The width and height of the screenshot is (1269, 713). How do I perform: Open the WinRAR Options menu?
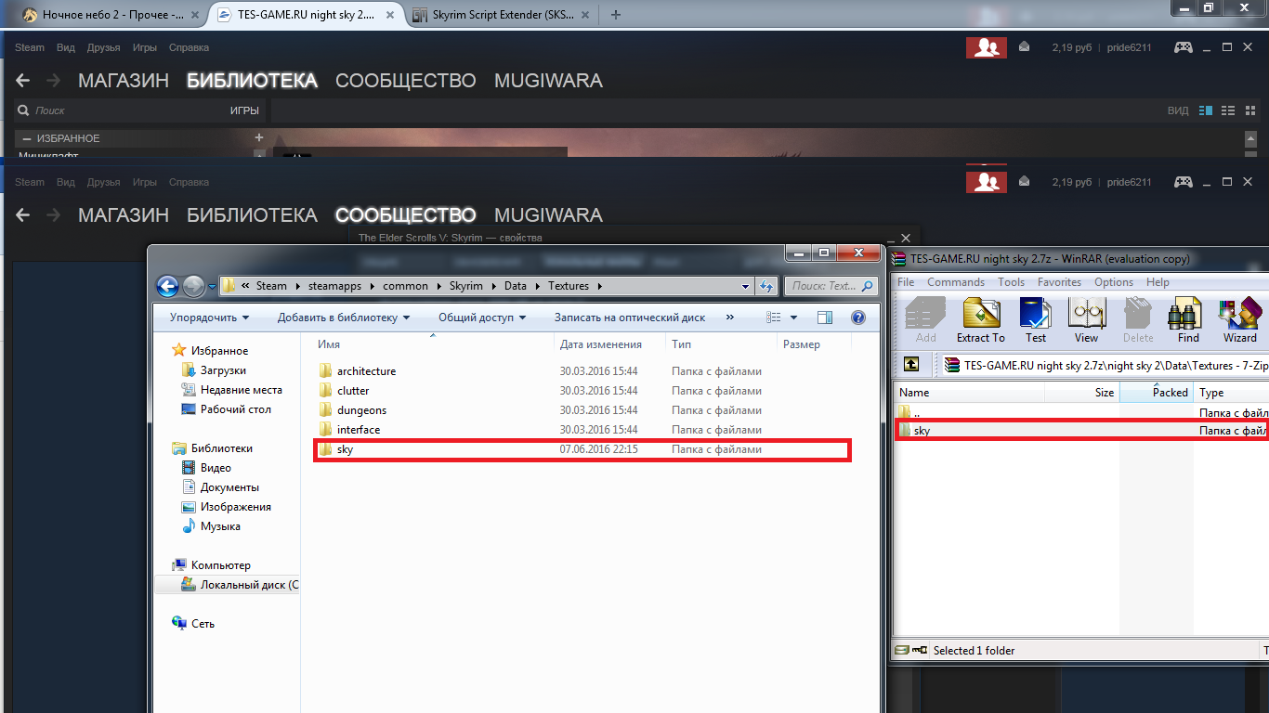pos(1113,282)
